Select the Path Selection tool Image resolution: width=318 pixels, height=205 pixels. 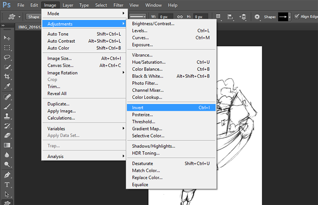click(x=7, y=194)
